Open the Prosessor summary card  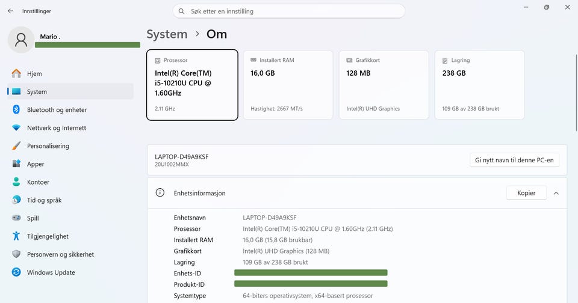coord(192,85)
